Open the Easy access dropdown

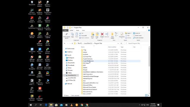coord(116,36)
